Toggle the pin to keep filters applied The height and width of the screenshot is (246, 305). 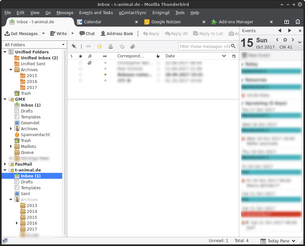74,46
